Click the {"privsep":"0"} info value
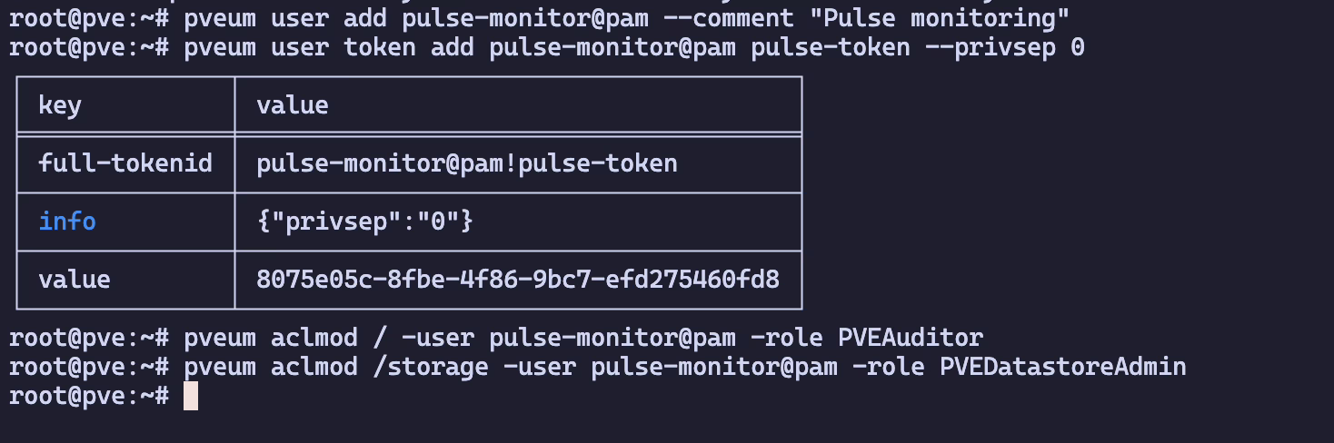Screen dimensions: 1334x443 365,221
